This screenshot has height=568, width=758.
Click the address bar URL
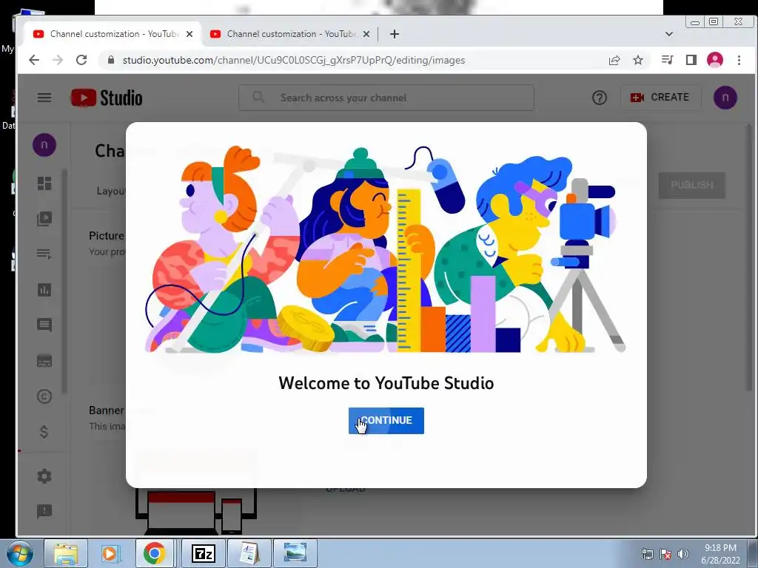point(294,61)
